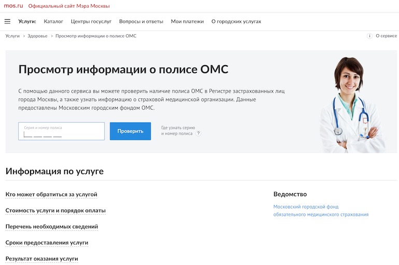Click the Информация по услуге heading
399x265 pixels.
point(54,171)
